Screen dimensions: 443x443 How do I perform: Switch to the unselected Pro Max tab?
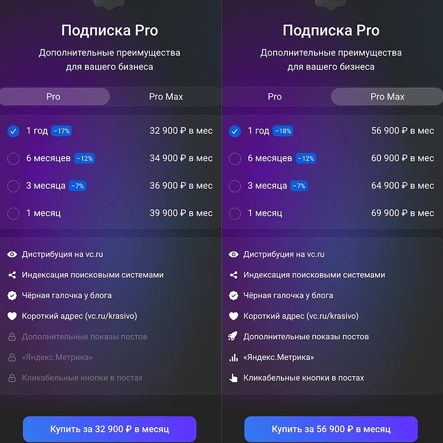coord(166,97)
